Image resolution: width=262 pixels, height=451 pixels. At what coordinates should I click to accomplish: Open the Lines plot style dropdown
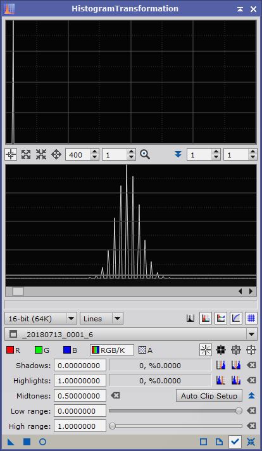point(101,318)
